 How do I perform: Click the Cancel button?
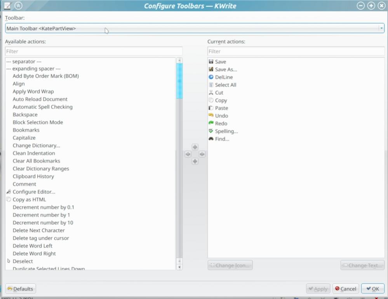(346, 288)
